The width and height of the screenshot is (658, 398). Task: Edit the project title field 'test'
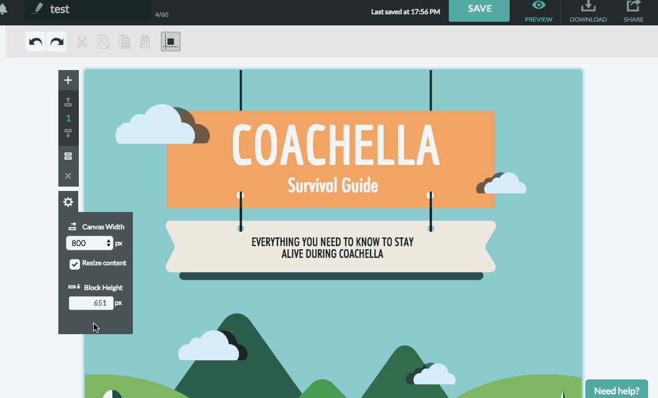[x=88, y=9]
